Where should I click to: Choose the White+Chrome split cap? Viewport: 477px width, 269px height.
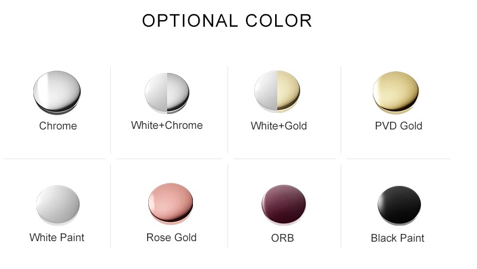(167, 93)
